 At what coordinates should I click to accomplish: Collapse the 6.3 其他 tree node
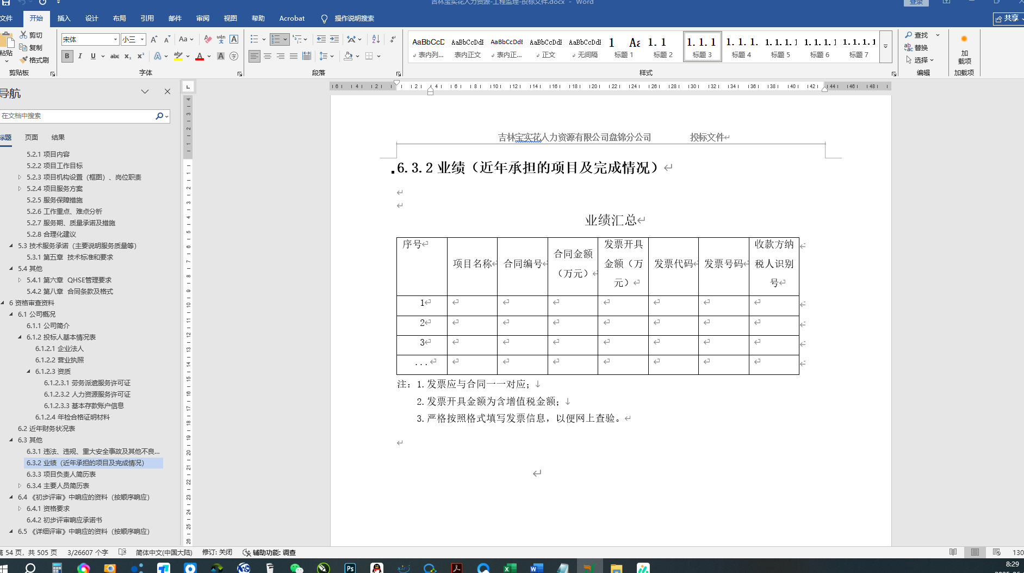11,440
